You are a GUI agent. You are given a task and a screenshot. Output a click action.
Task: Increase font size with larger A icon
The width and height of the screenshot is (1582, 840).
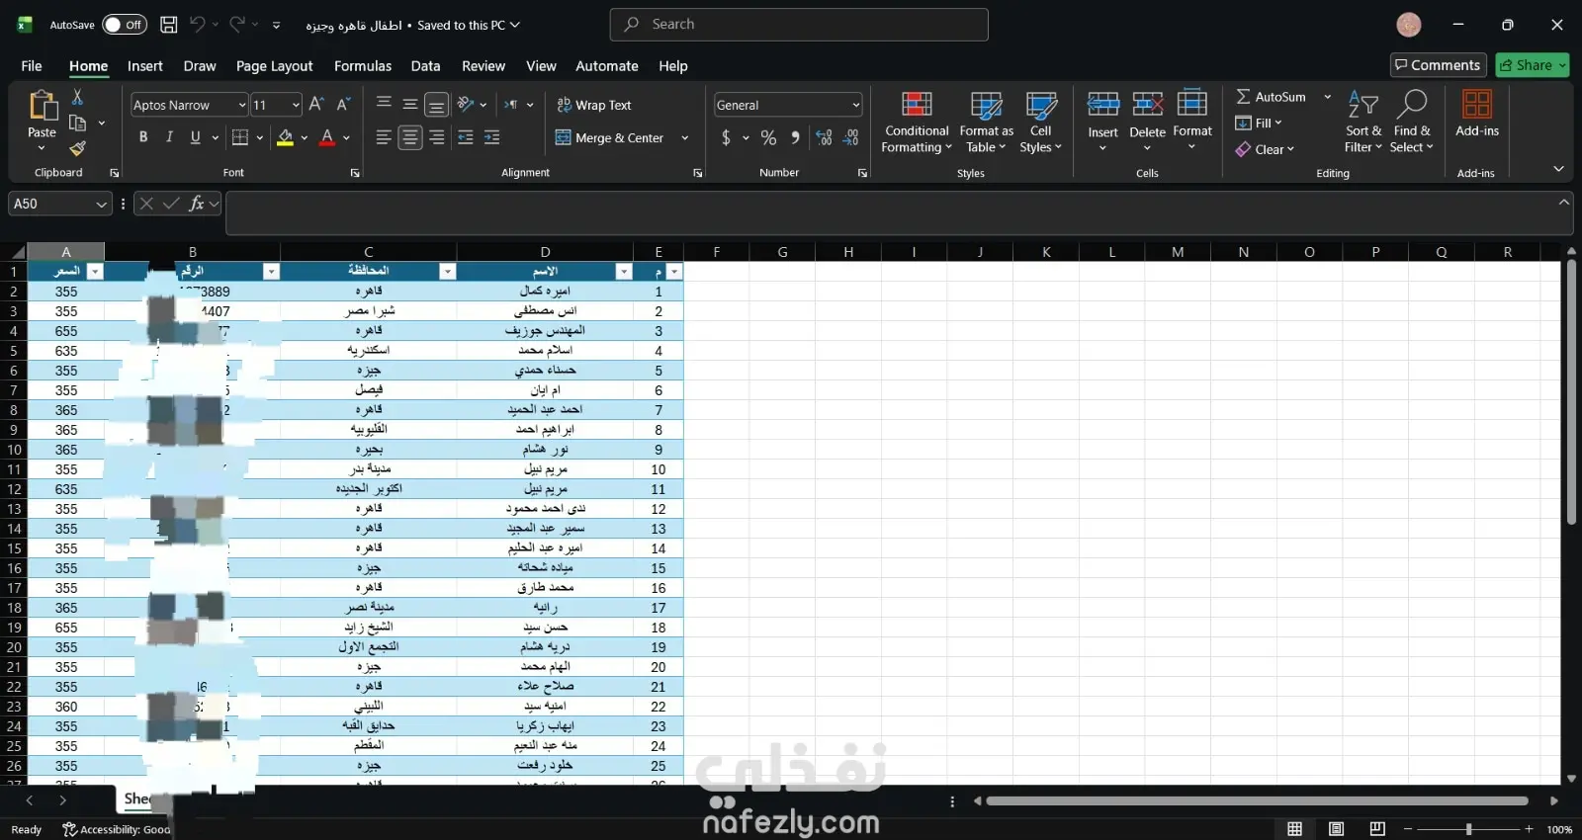316,104
